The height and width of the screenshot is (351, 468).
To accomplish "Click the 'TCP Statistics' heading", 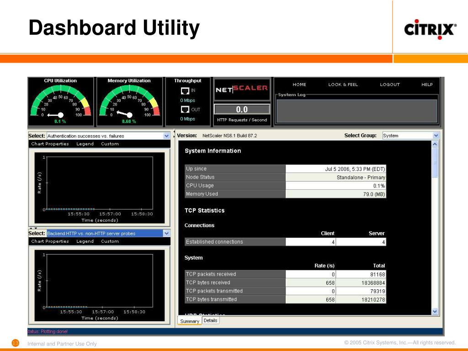I will point(204,210).
